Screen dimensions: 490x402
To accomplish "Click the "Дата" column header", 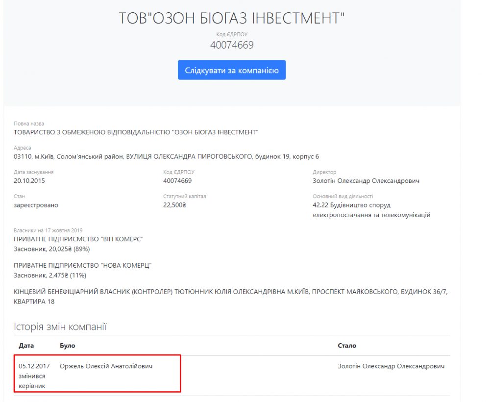I will tap(26, 346).
